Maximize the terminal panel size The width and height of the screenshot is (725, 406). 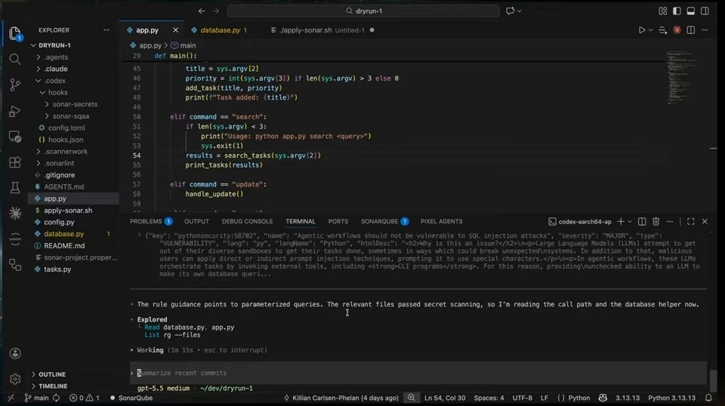click(x=691, y=222)
